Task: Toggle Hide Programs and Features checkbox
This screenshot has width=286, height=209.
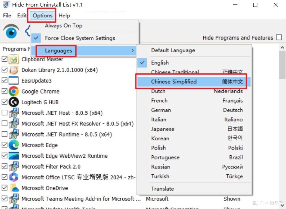Action: click(x=279, y=38)
